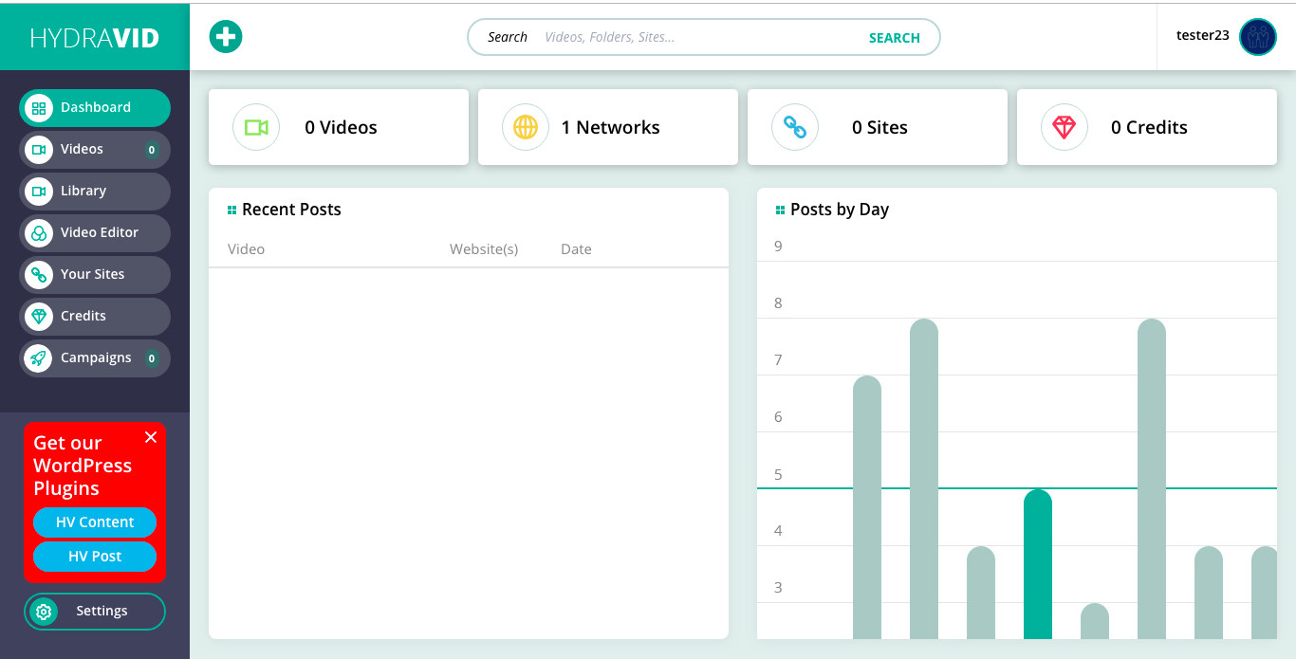Click the Campaigns rocket icon
The height and width of the screenshot is (659, 1296).
pyautogui.click(x=39, y=358)
